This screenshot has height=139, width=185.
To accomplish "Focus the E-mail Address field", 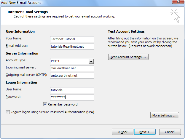I will point(72,47).
